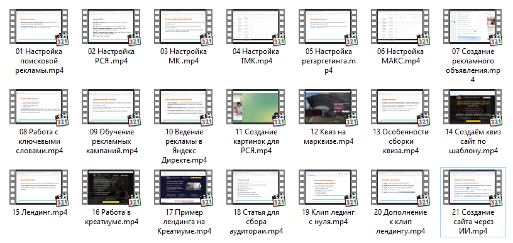Screen dimensions: 513x243
Task: Select the video icon for 19 Клип лединг с нуля.mp4
Action: (x=329, y=188)
